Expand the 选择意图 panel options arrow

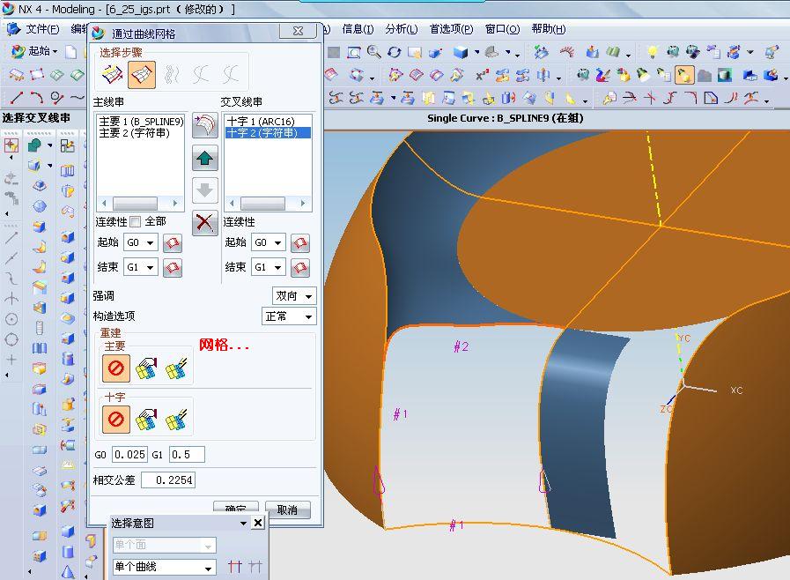click(243, 523)
